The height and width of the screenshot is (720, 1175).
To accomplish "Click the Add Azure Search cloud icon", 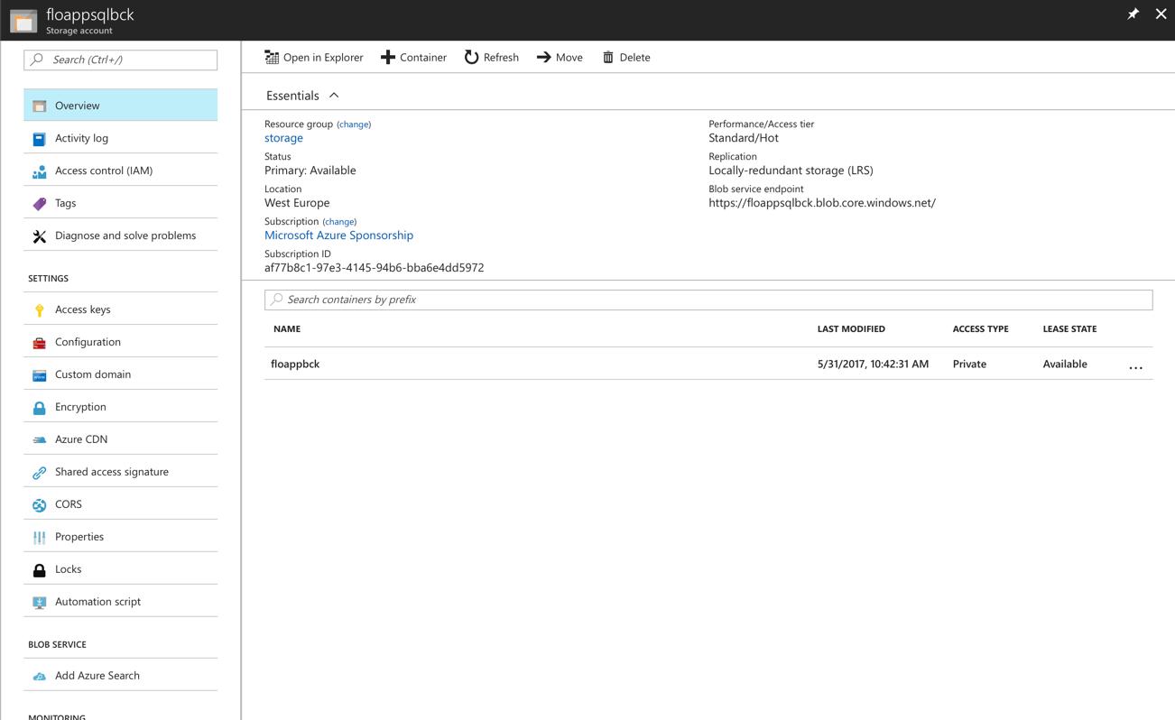I will tap(40, 676).
